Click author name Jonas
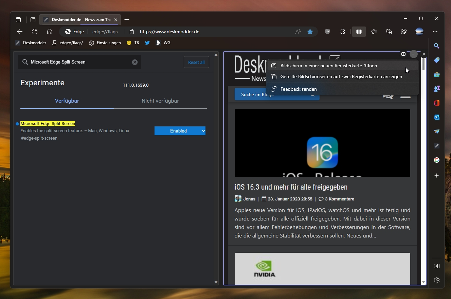The image size is (451, 299). [249, 199]
